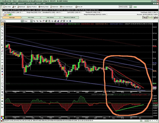Open the calculator tool in the left toolbar
Viewport: 159px width, 123px height.
(x=2, y=69)
